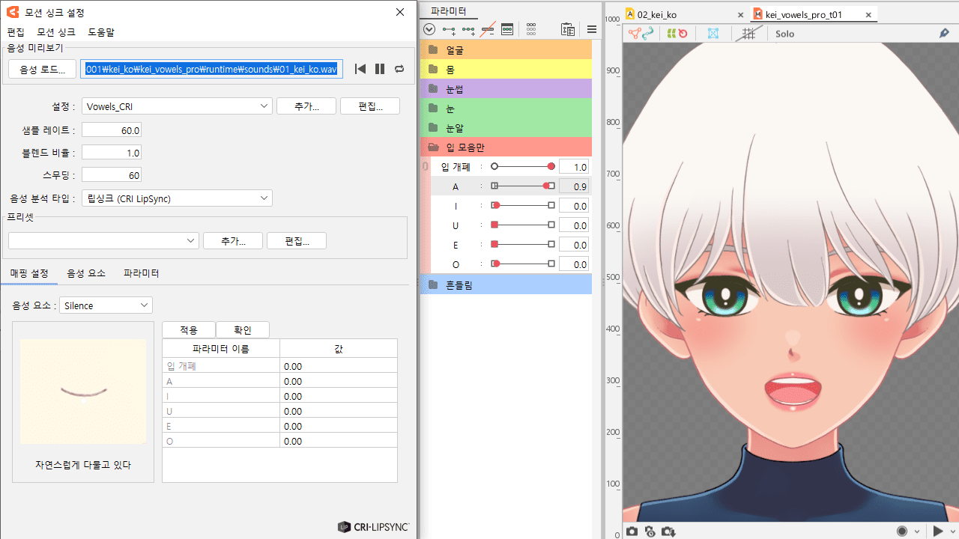Image resolution: width=959 pixels, height=539 pixels.
Task: Click the U parameter value field
Action: point(574,225)
